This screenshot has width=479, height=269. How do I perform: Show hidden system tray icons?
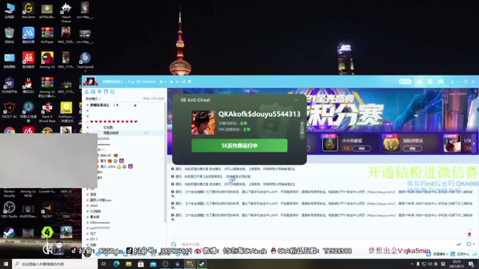[412, 264]
